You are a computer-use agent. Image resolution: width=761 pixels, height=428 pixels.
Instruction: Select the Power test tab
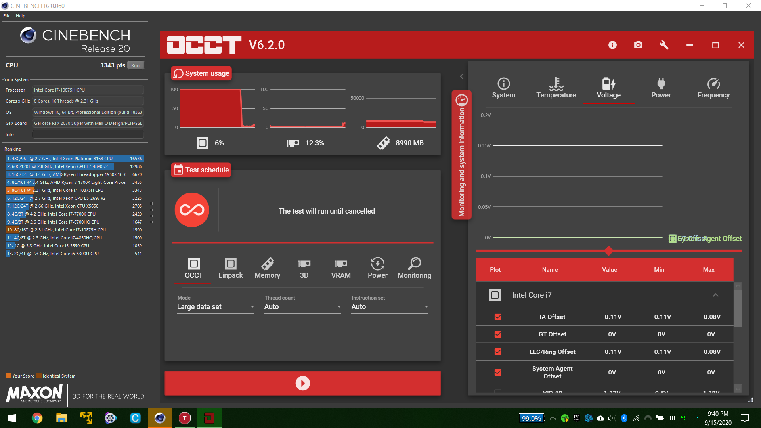point(377,268)
